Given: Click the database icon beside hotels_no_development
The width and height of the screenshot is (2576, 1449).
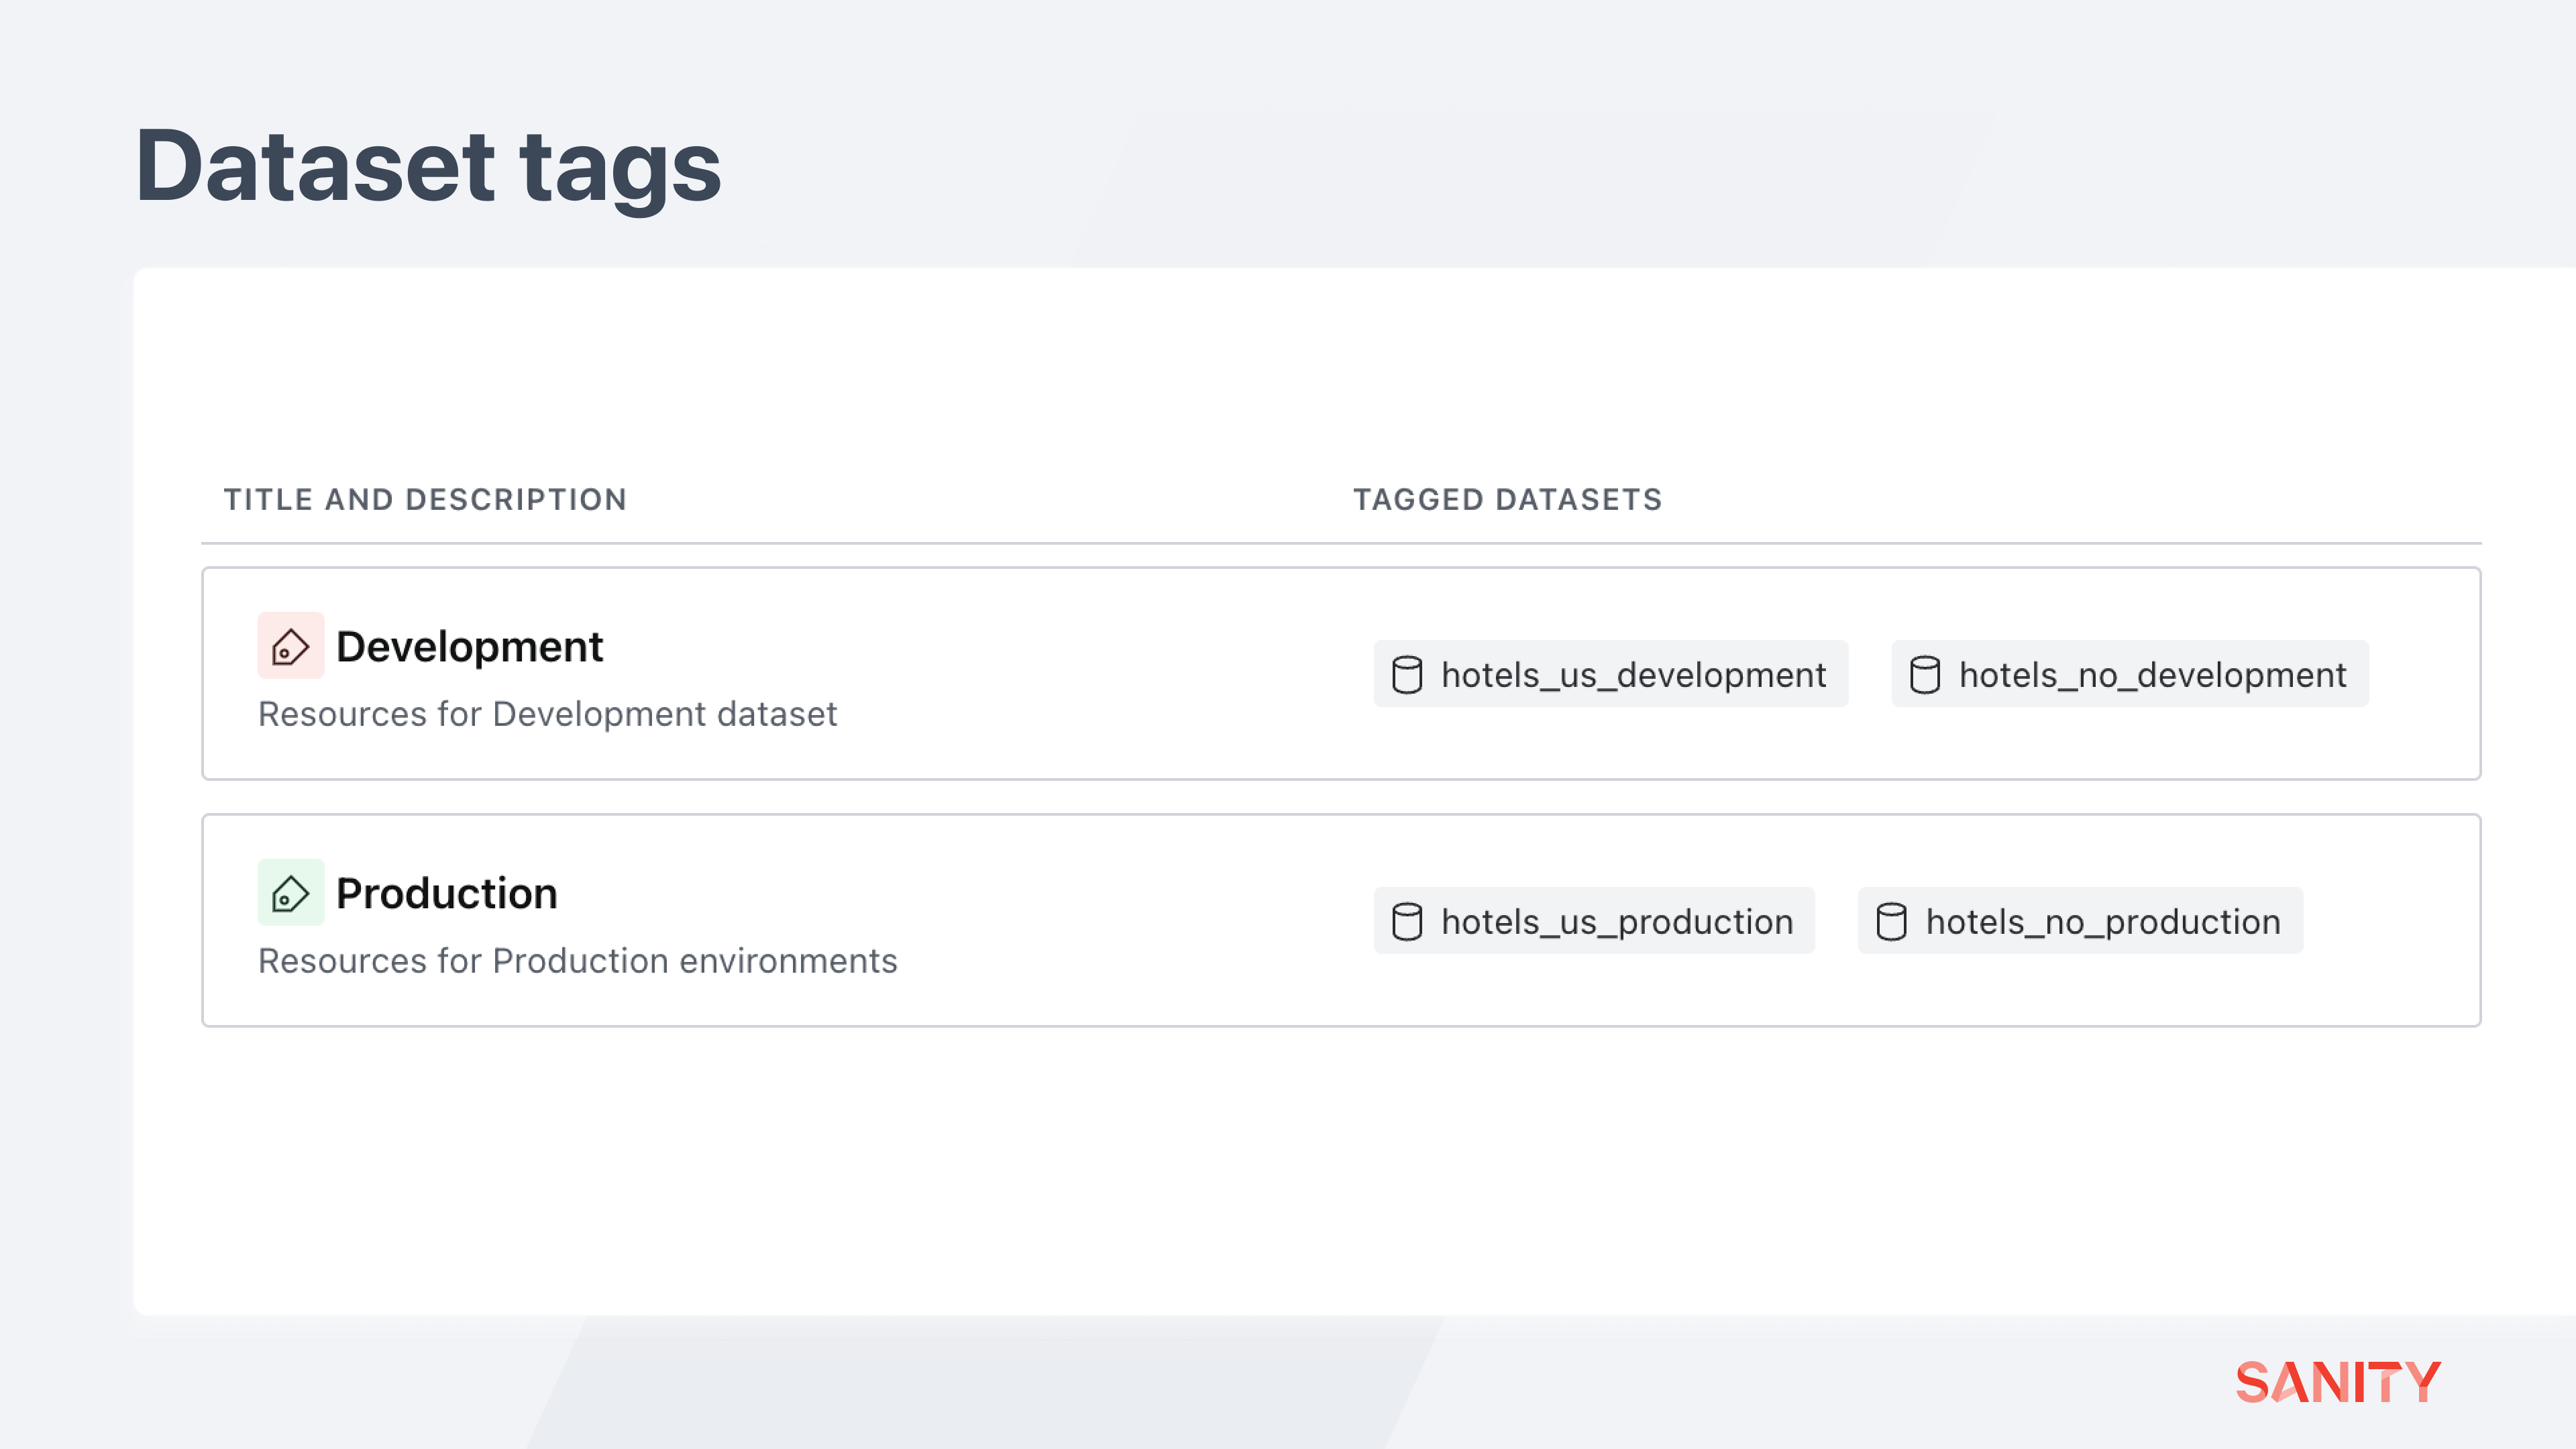Looking at the screenshot, I should (1924, 675).
